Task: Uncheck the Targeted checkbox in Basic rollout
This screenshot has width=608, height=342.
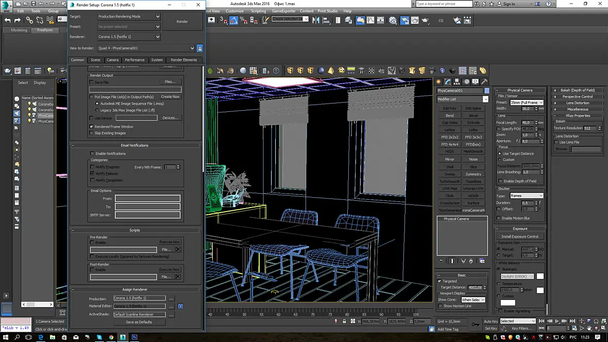Action: pos(440,281)
